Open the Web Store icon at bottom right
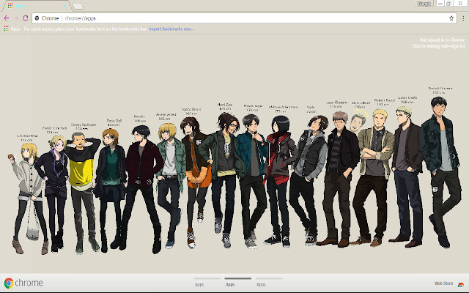The width and height of the screenshot is (469, 293). (461, 283)
